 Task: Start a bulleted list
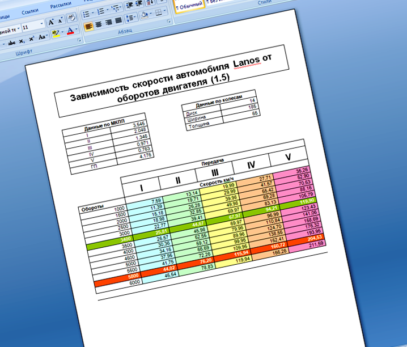click(x=86, y=14)
